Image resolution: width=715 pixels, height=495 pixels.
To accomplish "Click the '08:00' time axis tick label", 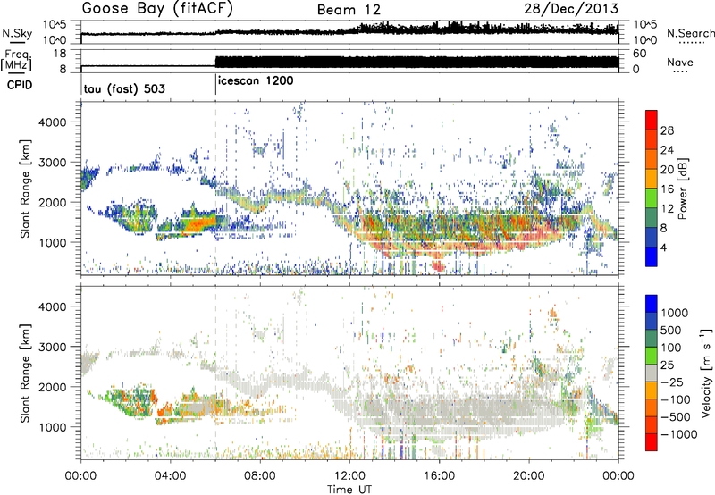I will [x=260, y=476].
